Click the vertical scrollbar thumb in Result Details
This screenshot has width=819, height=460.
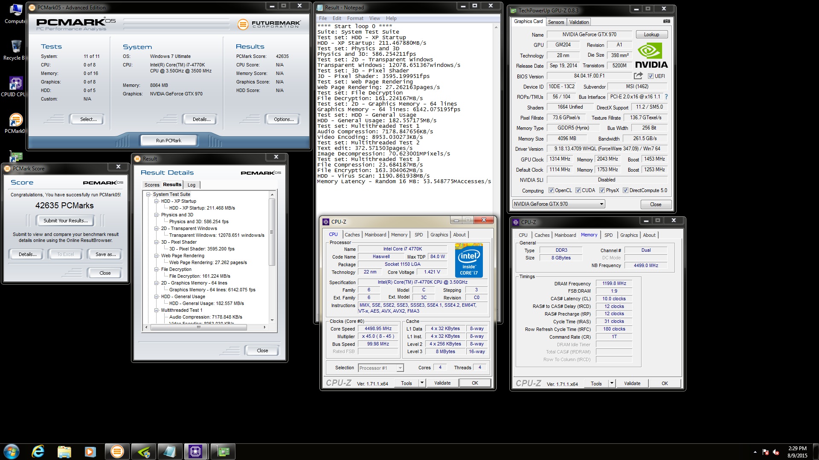point(272,232)
